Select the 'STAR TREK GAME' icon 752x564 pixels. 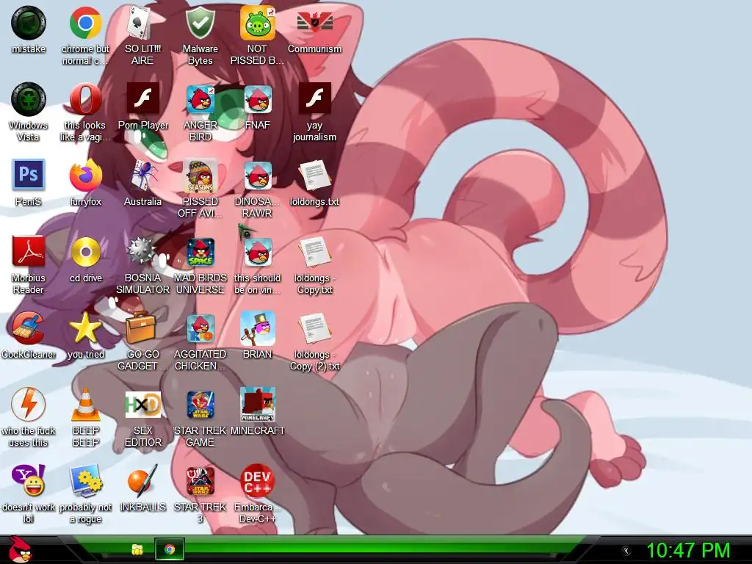pos(200,405)
